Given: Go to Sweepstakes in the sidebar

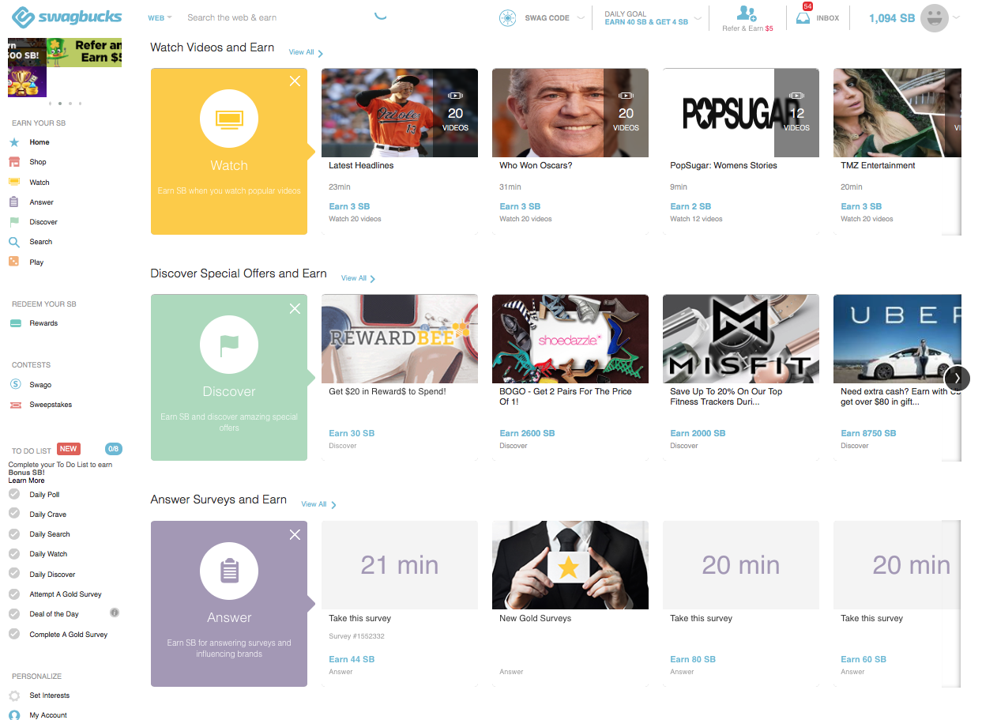Looking at the screenshot, I should [x=51, y=405].
